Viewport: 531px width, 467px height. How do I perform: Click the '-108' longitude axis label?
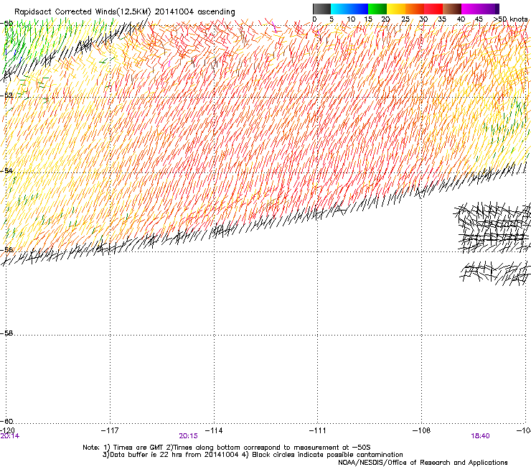pos(422,430)
